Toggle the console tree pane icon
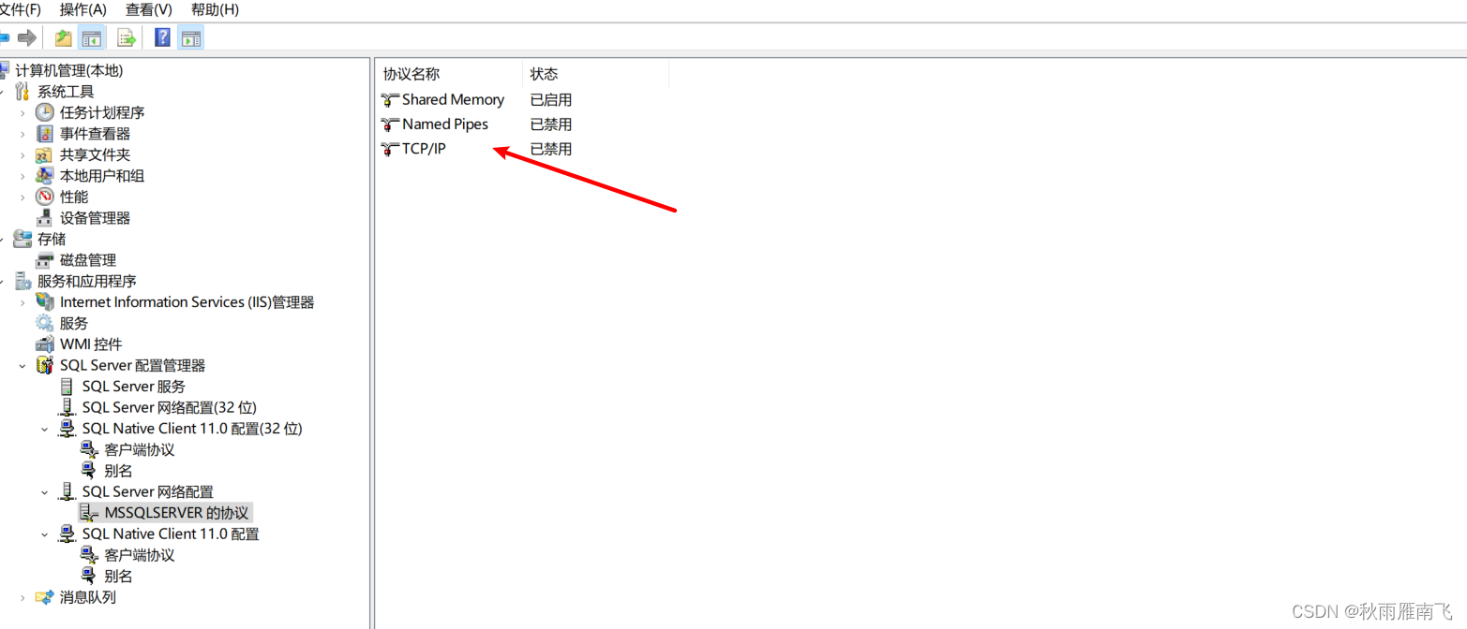Viewport: 1467px width, 629px height. pyautogui.click(x=90, y=37)
